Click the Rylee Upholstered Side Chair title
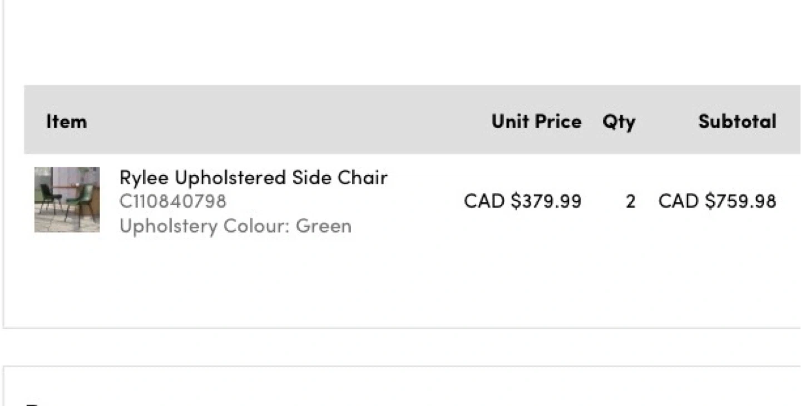Viewport: 801px width, 406px height. [x=253, y=178]
